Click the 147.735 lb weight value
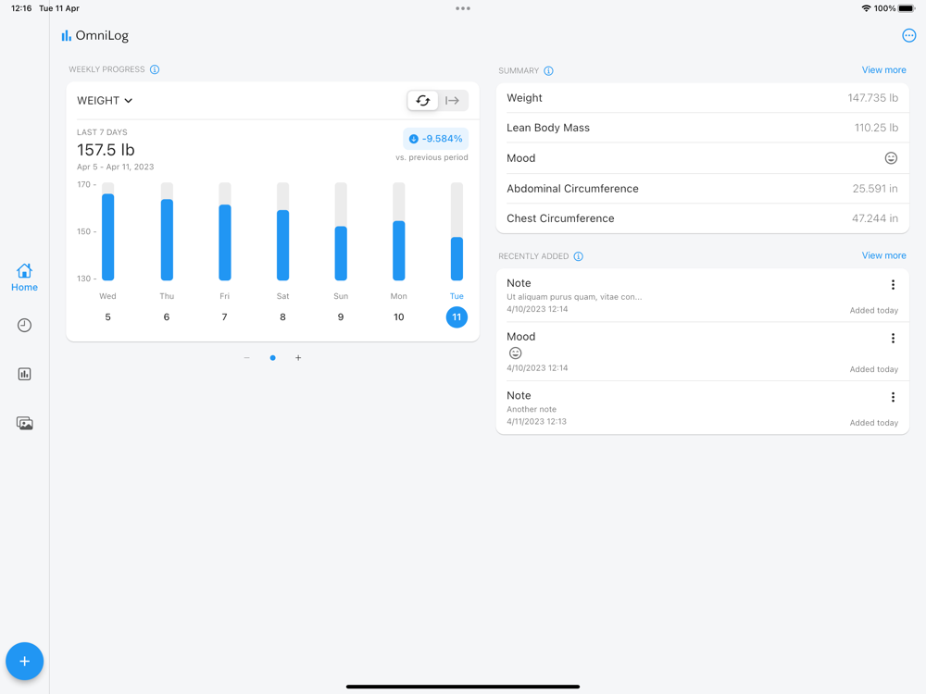Image resolution: width=926 pixels, height=694 pixels. (873, 98)
